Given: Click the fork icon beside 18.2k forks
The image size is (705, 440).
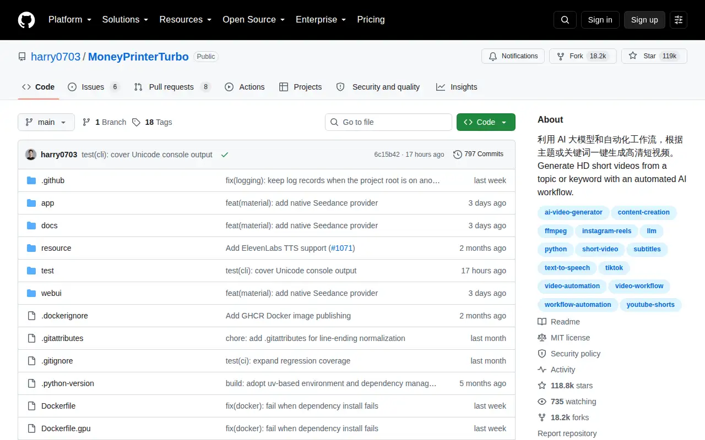Looking at the screenshot, I should tap(542, 417).
